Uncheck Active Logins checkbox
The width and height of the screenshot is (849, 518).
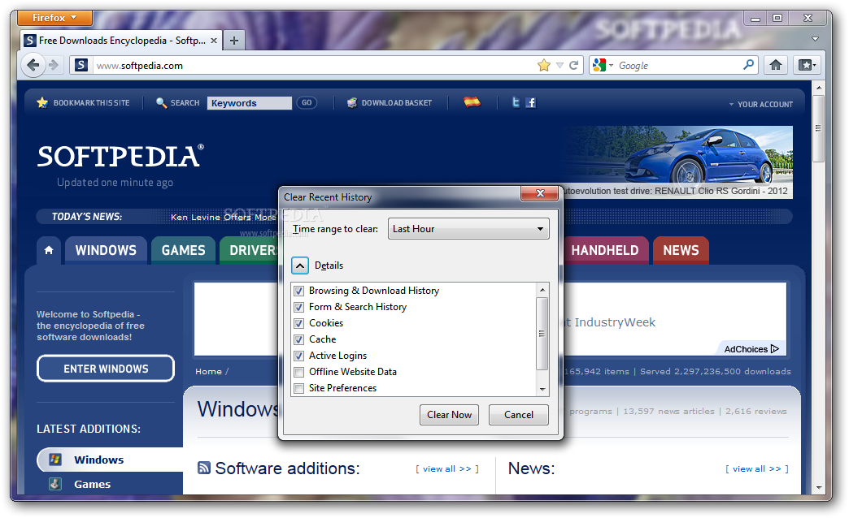pyautogui.click(x=298, y=356)
